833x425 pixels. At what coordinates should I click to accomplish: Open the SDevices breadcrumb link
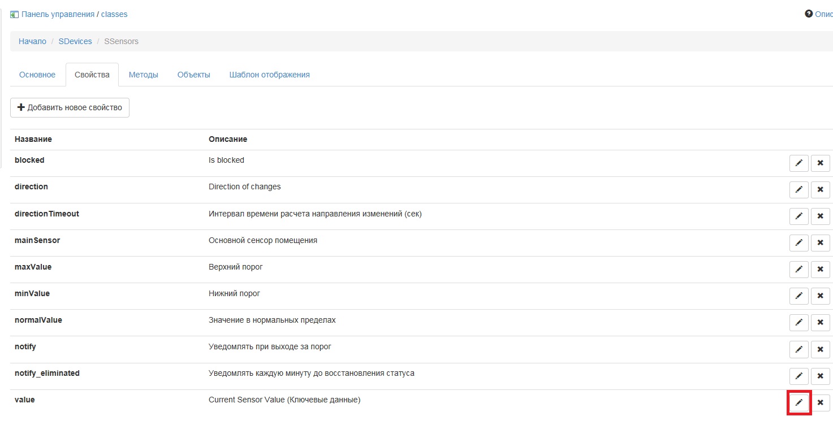[x=75, y=41]
